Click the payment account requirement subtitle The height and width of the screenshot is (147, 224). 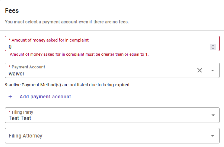tap(67, 22)
